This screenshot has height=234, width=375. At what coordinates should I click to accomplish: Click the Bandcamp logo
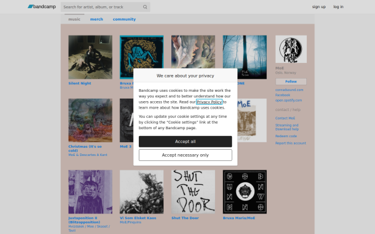[x=42, y=7]
